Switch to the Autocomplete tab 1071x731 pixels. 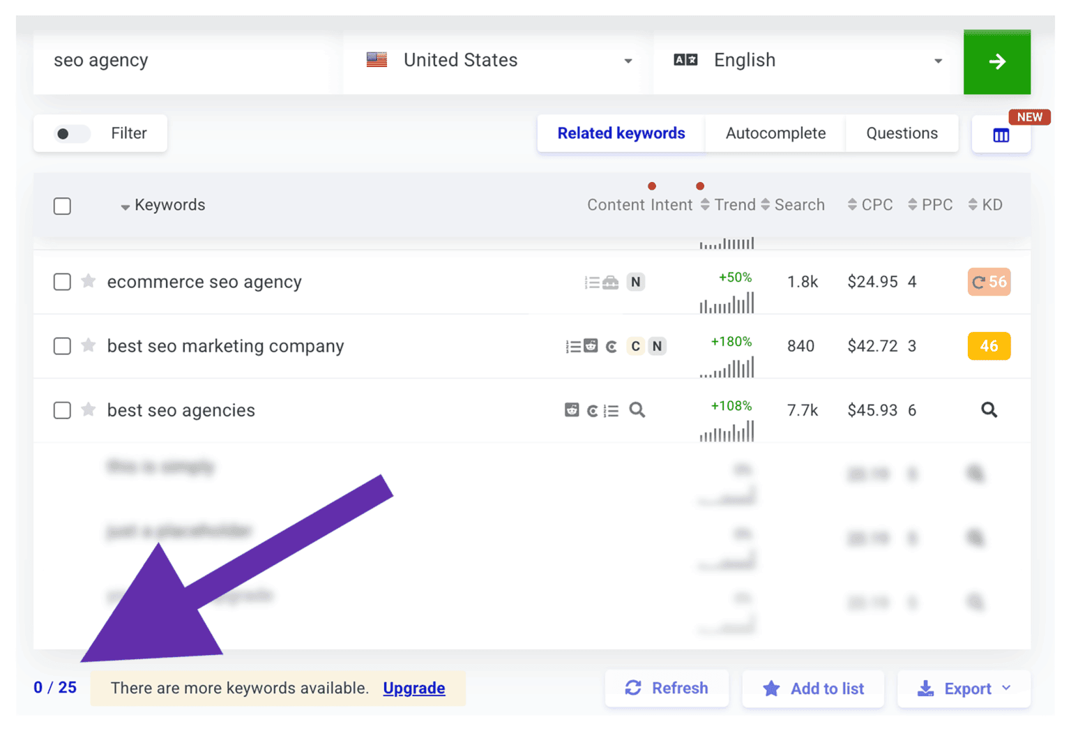[x=775, y=133]
